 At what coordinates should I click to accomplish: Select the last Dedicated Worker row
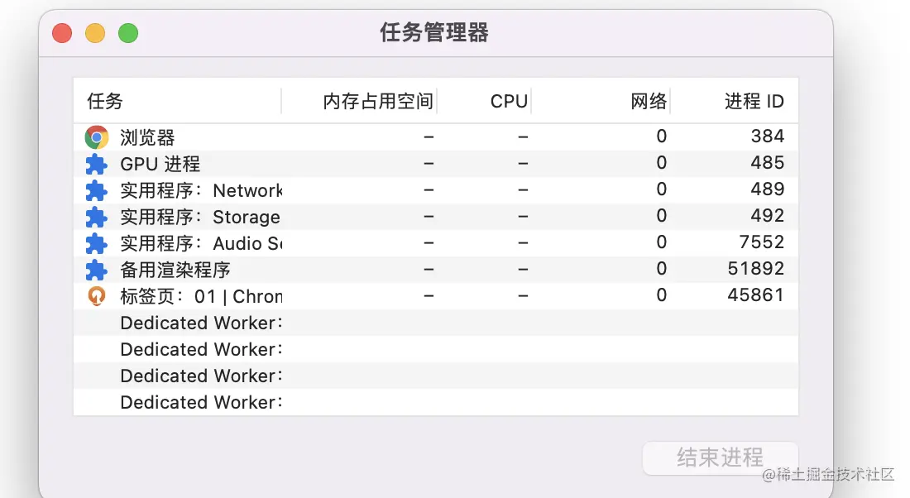click(201, 402)
